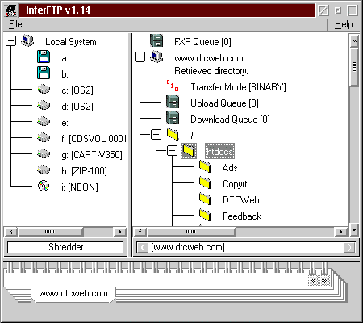Viewport: 363px width, 323px height.
Task: Click the FXP Queue server icon
Action: 156,40
